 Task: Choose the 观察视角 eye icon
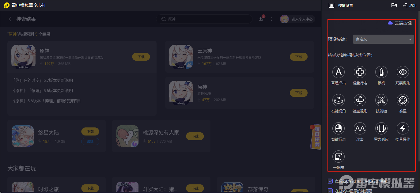point(403,72)
